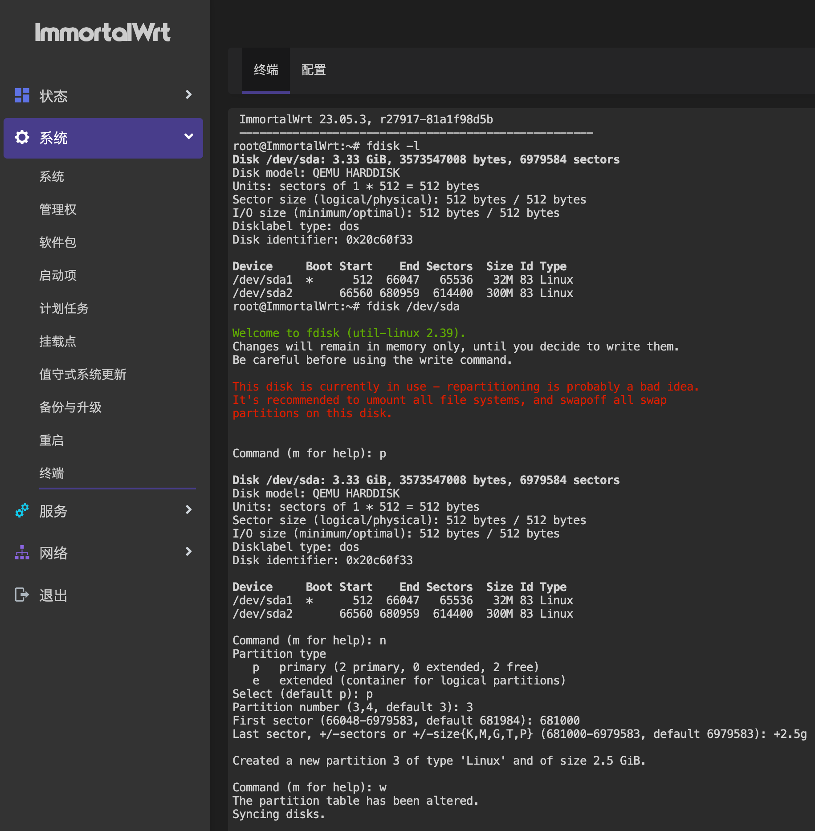Screen dimensions: 815x831
Task: Click the status dashboard icon
Action: click(x=22, y=95)
